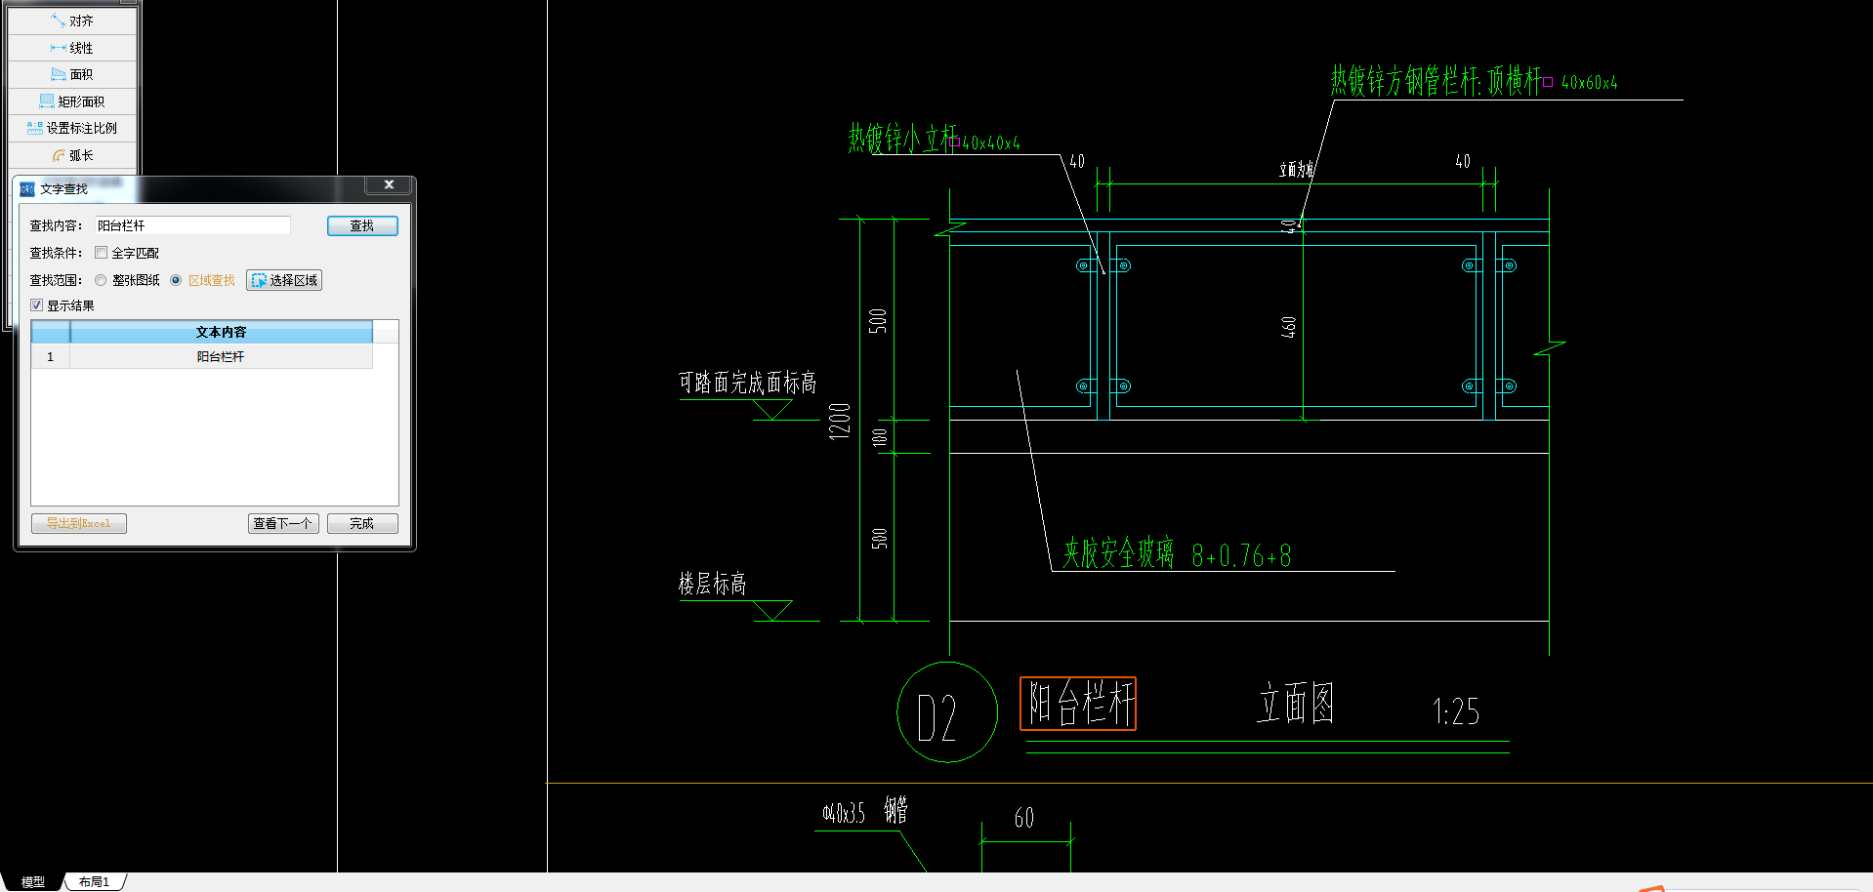Click the 夹胶安全玻璃 8+0.76+8 annotation
1873x892 pixels.
point(1178,554)
